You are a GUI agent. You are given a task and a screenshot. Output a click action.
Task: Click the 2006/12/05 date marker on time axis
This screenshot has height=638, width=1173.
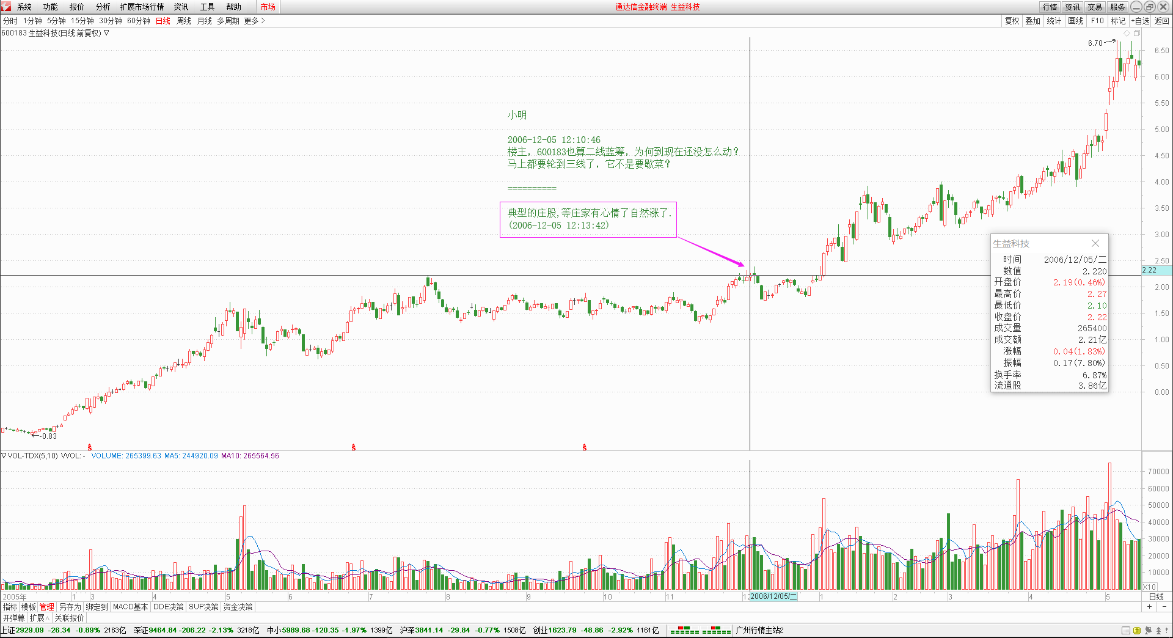pyautogui.click(x=773, y=596)
